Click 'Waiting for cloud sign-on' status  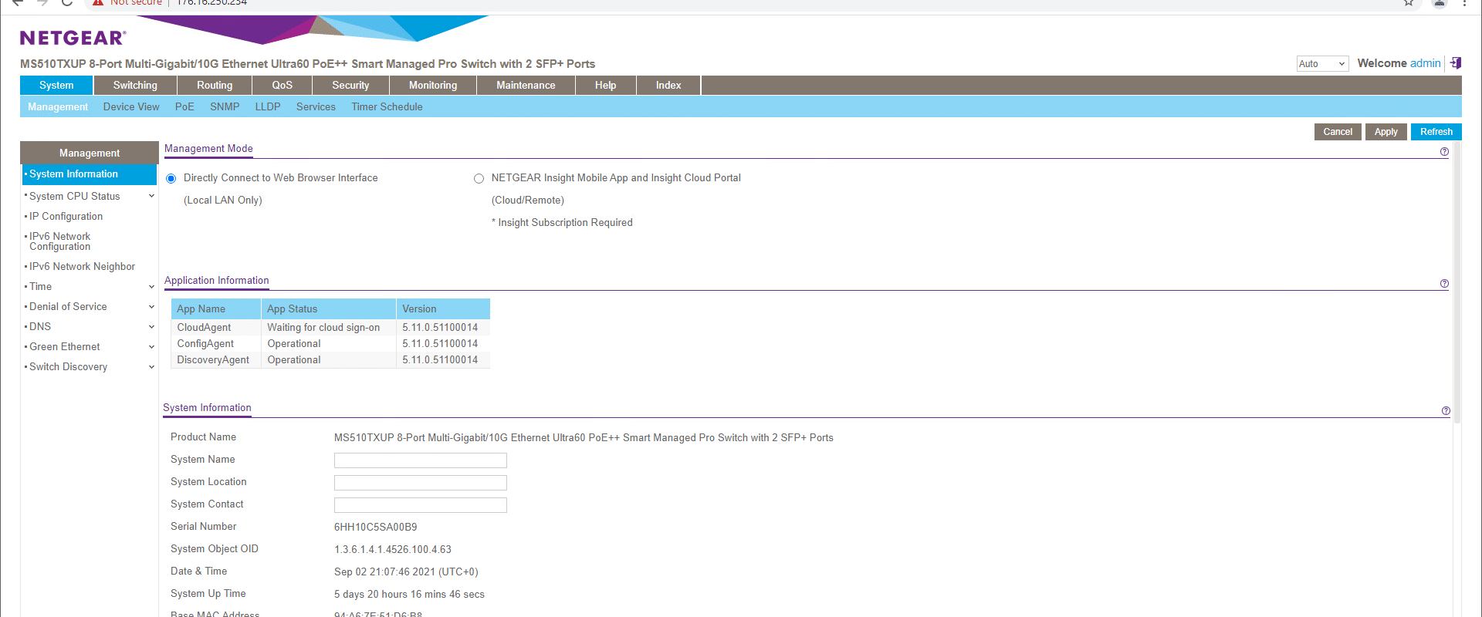tap(323, 328)
